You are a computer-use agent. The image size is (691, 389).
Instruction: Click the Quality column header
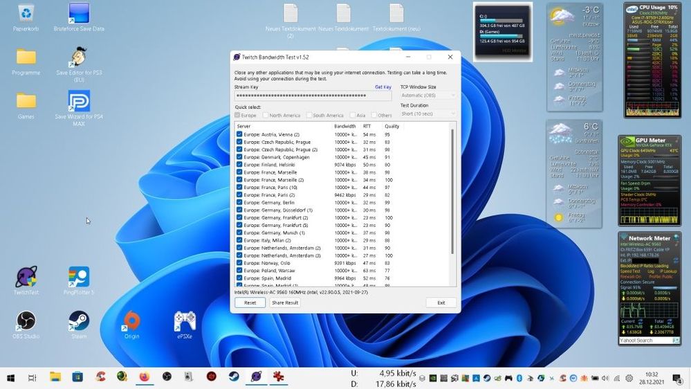pos(391,126)
